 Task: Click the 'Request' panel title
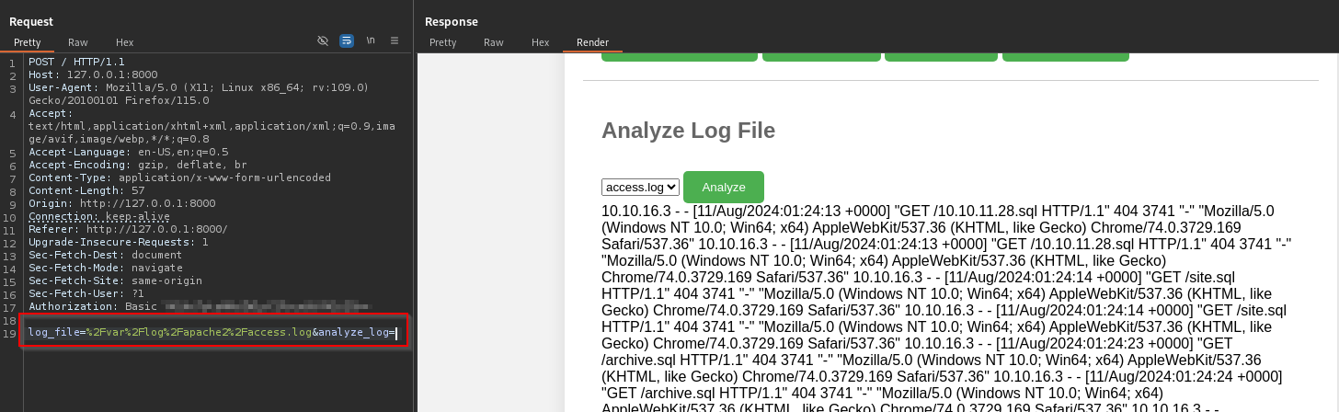(31, 21)
